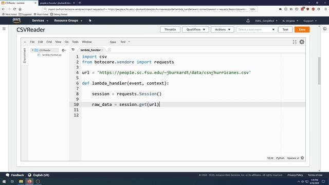Collapse the editor menu bar arrow

[x=25, y=42]
